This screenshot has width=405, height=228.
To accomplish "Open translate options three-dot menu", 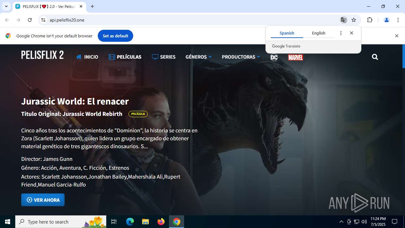I will pyautogui.click(x=341, y=33).
